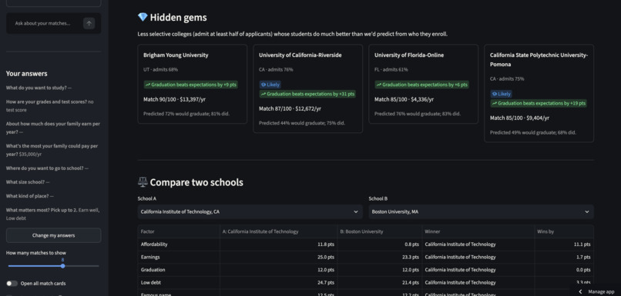This screenshot has width=621, height=296.
Task: Click the 24.7 pts Low debt cell
Action: tap(278, 283)
